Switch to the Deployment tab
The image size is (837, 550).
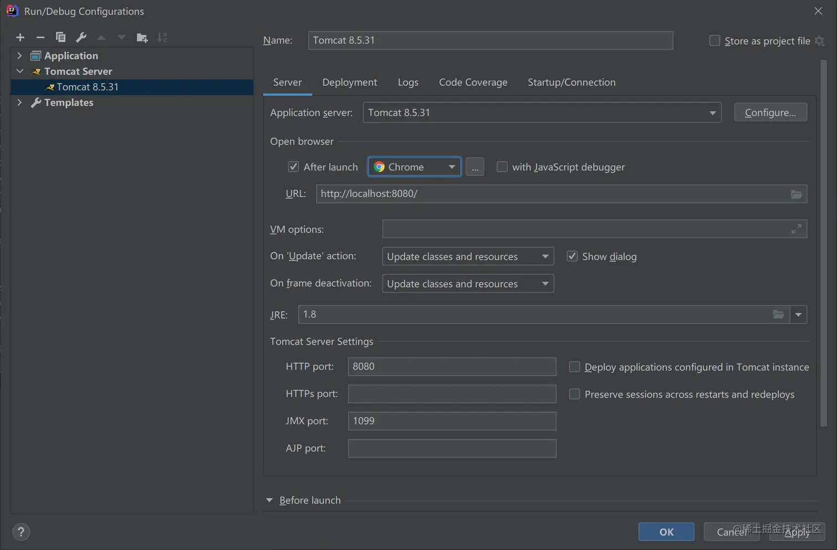tap(350, 82)
